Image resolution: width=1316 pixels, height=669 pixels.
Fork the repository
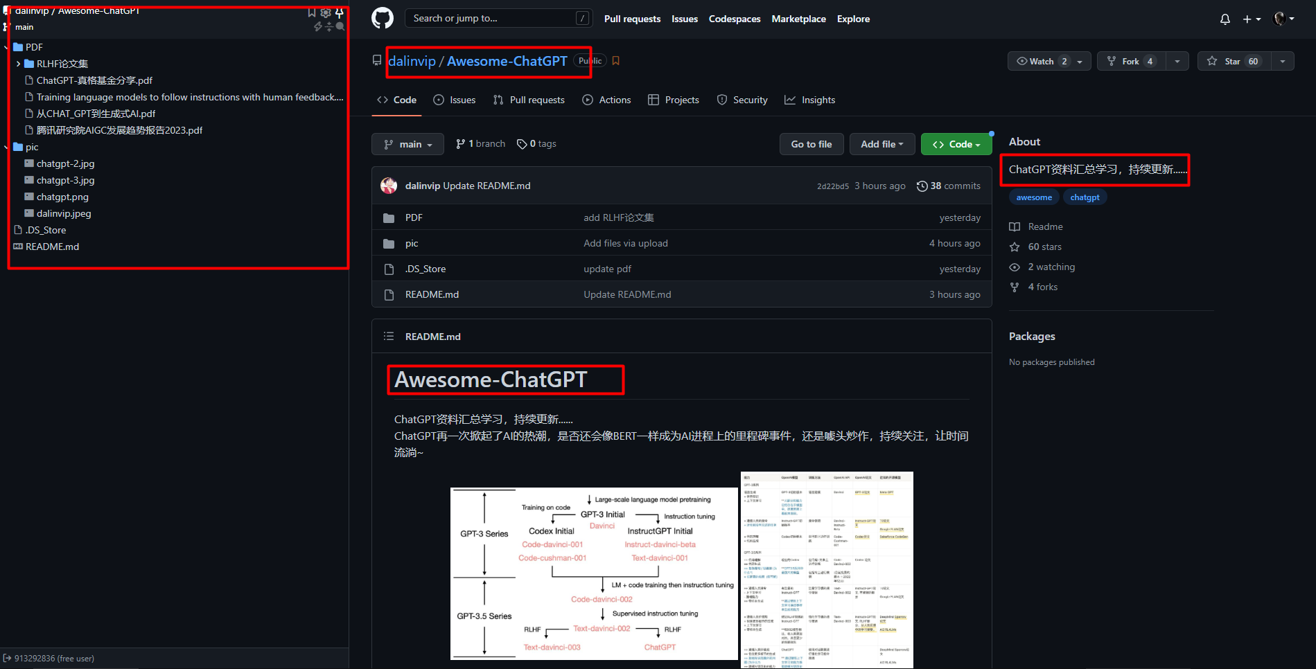pos(1131,61)
